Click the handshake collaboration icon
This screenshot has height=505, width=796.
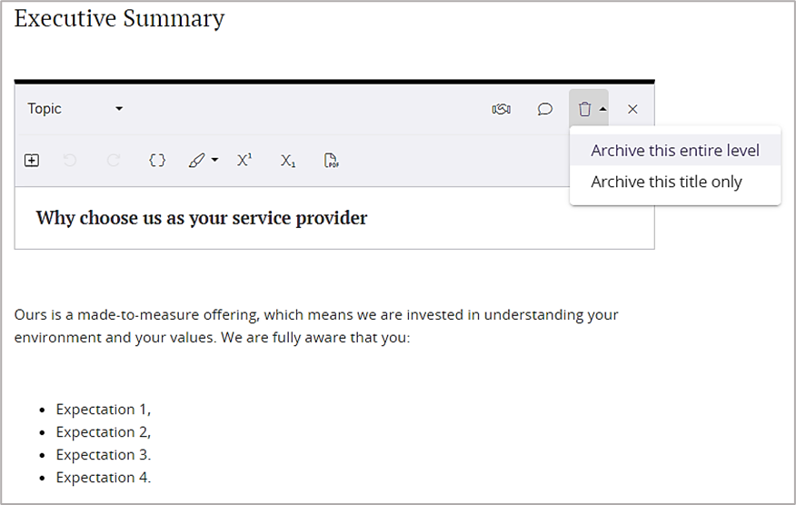(501, 109)
